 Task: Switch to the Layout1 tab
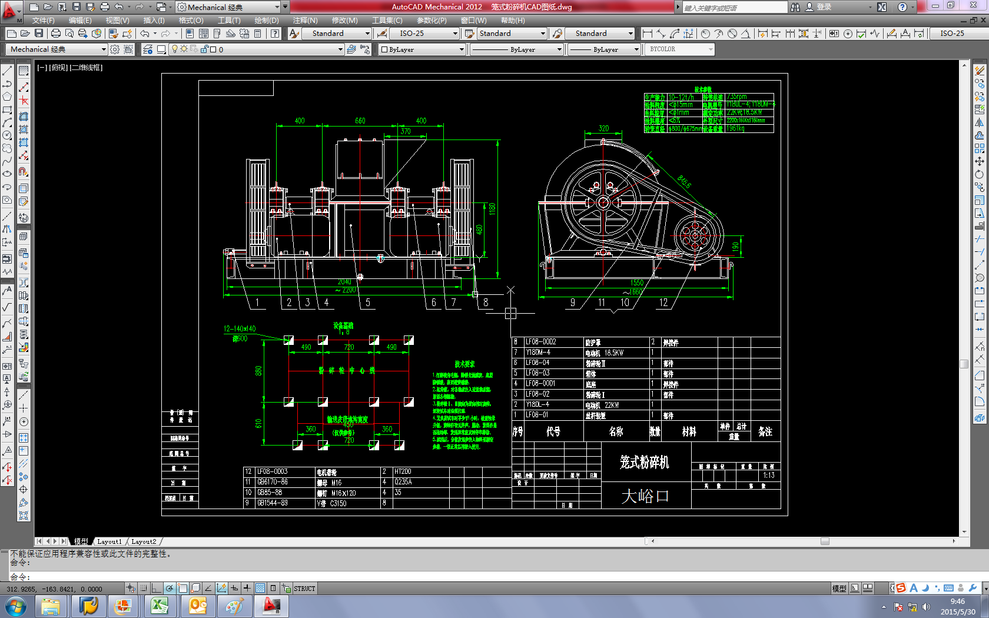(110, 541)
